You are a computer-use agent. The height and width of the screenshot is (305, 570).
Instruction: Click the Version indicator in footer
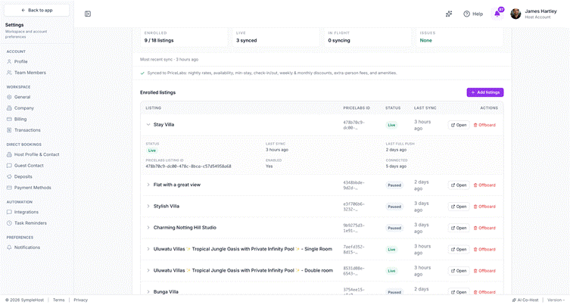[556, 300]
